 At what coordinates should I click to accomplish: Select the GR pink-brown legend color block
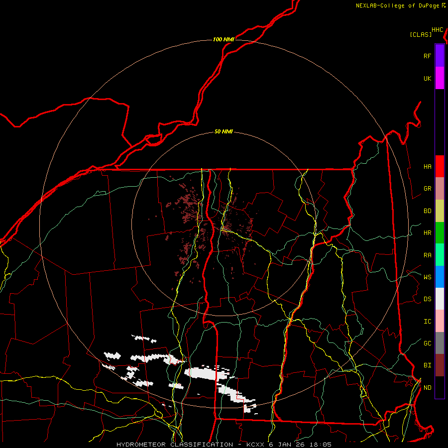[440, 189]
